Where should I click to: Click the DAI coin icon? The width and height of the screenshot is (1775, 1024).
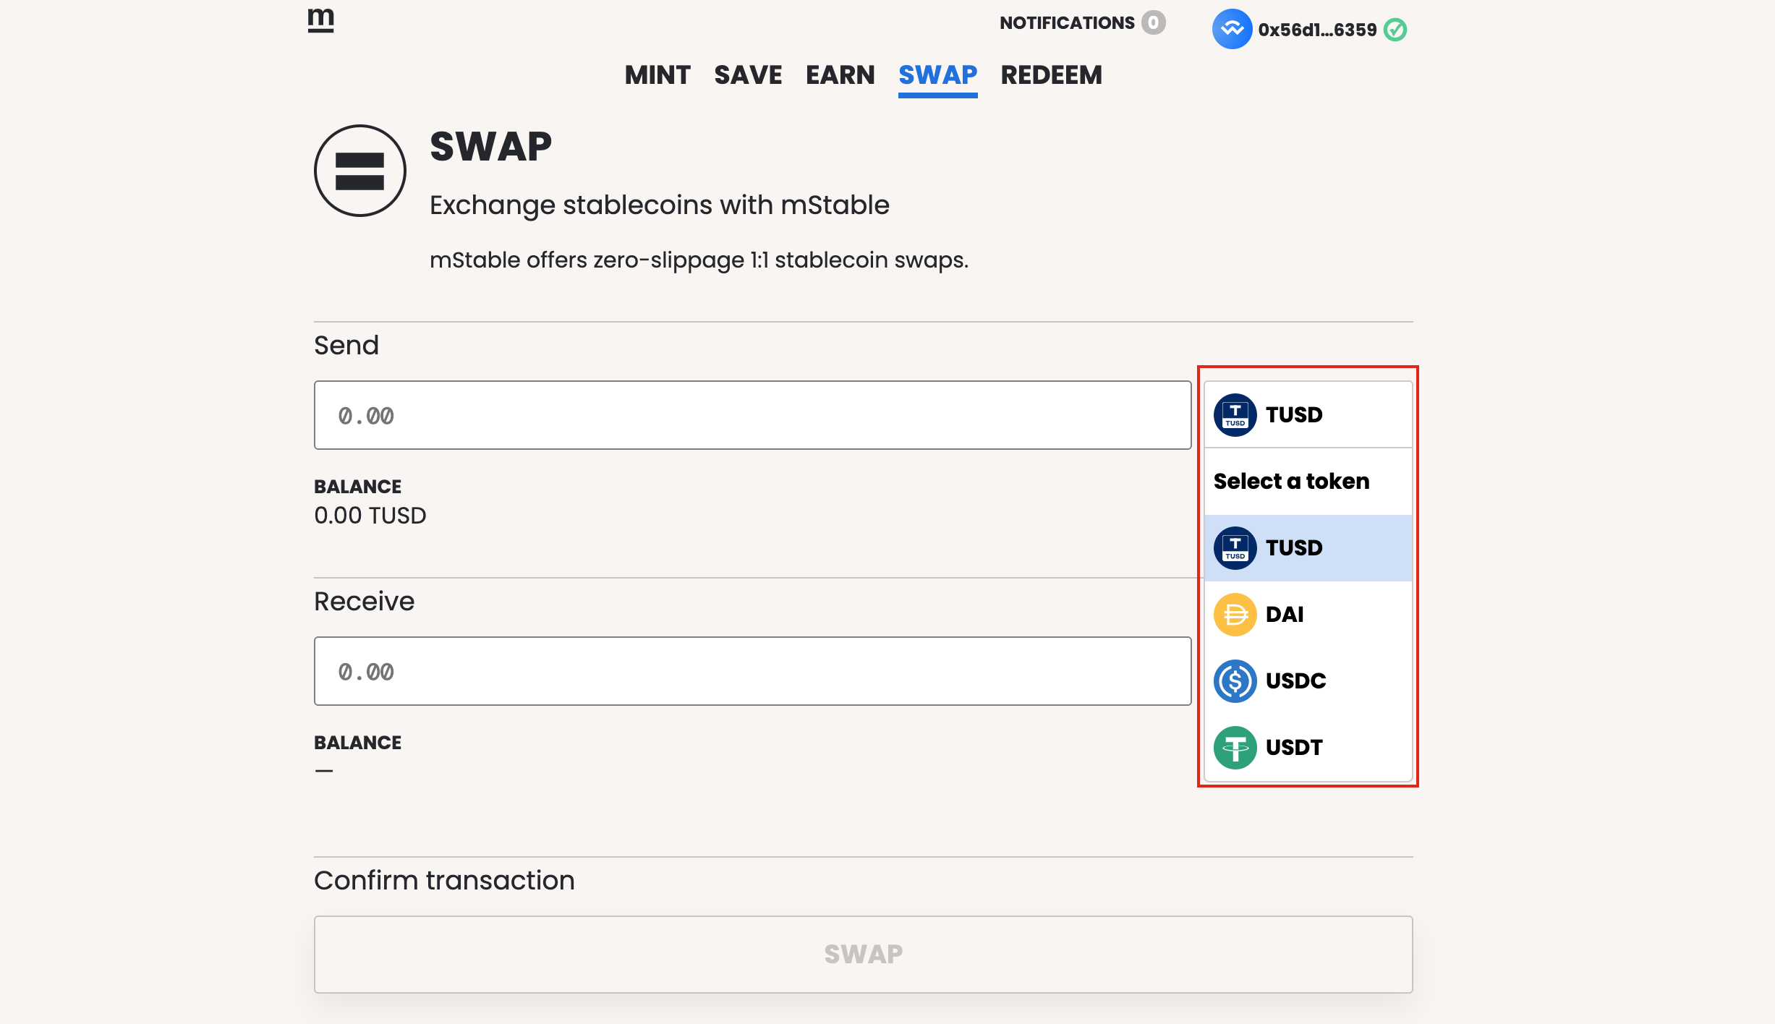1235,615
